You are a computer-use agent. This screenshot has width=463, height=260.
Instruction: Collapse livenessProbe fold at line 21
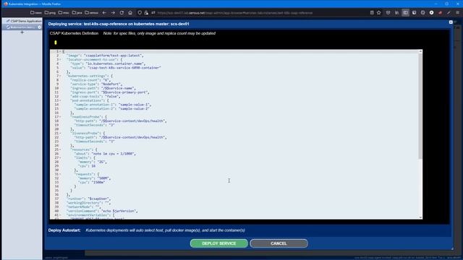tap(60, 133)
